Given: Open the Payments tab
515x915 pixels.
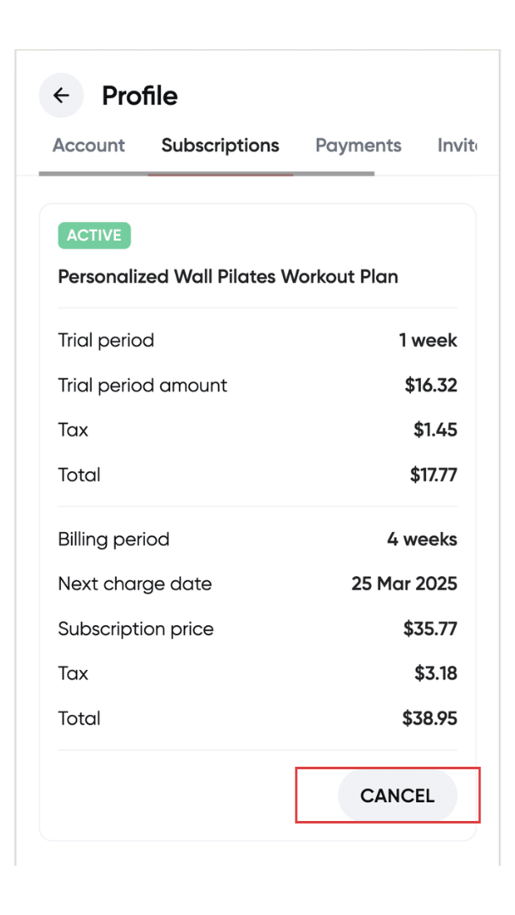Looking at the screenshot, I should tap(358, 146).
